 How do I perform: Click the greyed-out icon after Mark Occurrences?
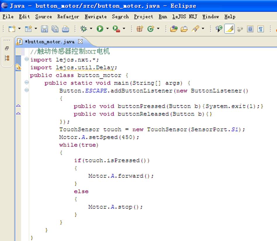(x=240, y=29)
